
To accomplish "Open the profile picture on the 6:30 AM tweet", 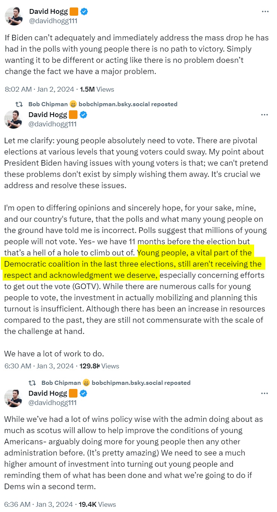I will coord(13,119).
